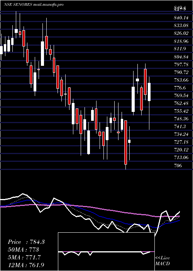Select the 811.9 price level label
Image resolution: width=193 pixels, height=271 pixels.
(x=180, y=49)
